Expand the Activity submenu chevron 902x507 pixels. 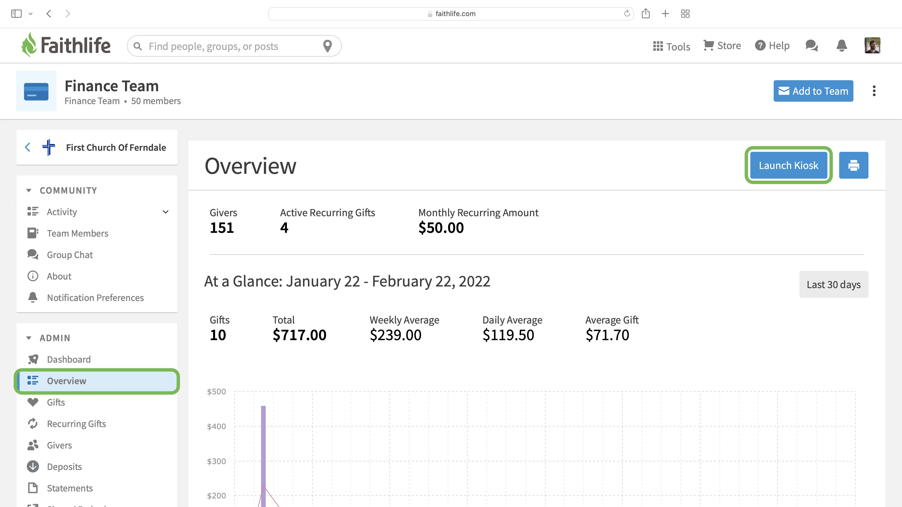166,212
